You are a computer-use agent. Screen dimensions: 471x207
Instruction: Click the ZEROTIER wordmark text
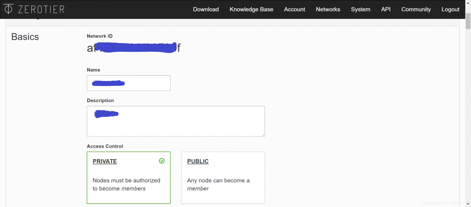coord(41,10)
